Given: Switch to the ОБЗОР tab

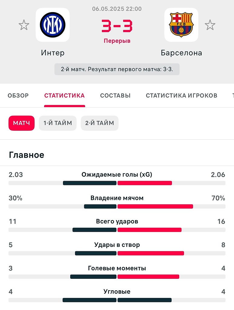Looking at the screenshot, I should (x=18, y=96).
